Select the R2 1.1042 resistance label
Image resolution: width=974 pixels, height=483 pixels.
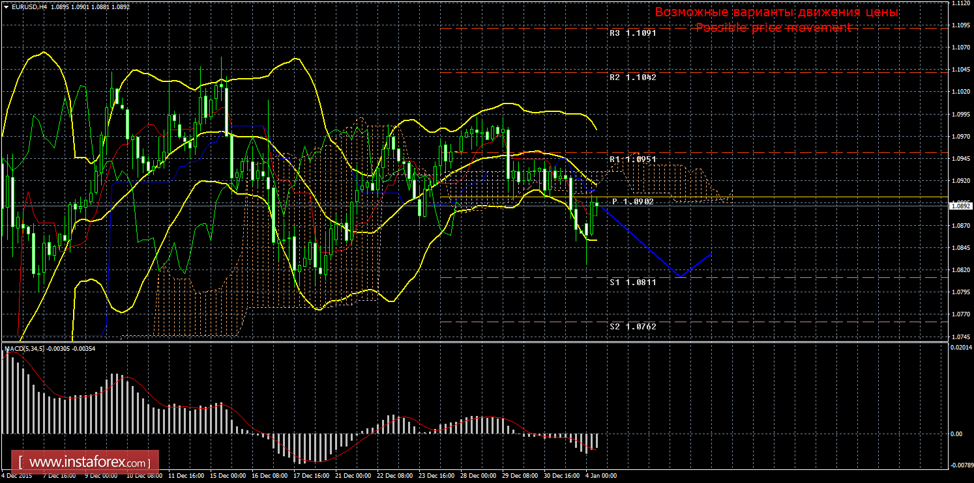point(632,77)
